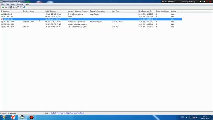Select Wireless Network Watcher taskbar icon
Image resolution: width=213 pixels, height=120 pixels.
point(22,117)
